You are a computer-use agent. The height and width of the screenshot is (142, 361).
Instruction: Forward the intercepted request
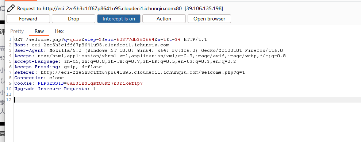tap(28, 19)
